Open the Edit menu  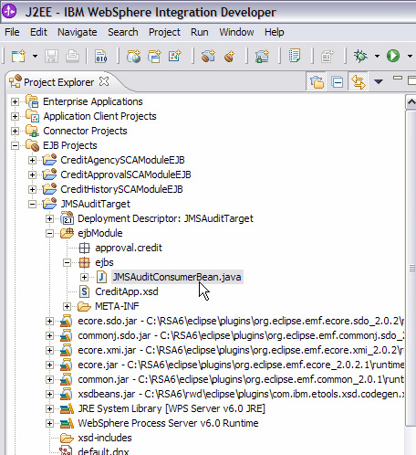coord(38,32)
